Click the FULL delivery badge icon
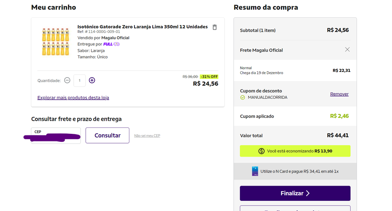The image size is (392, 211). coord(112,44)
